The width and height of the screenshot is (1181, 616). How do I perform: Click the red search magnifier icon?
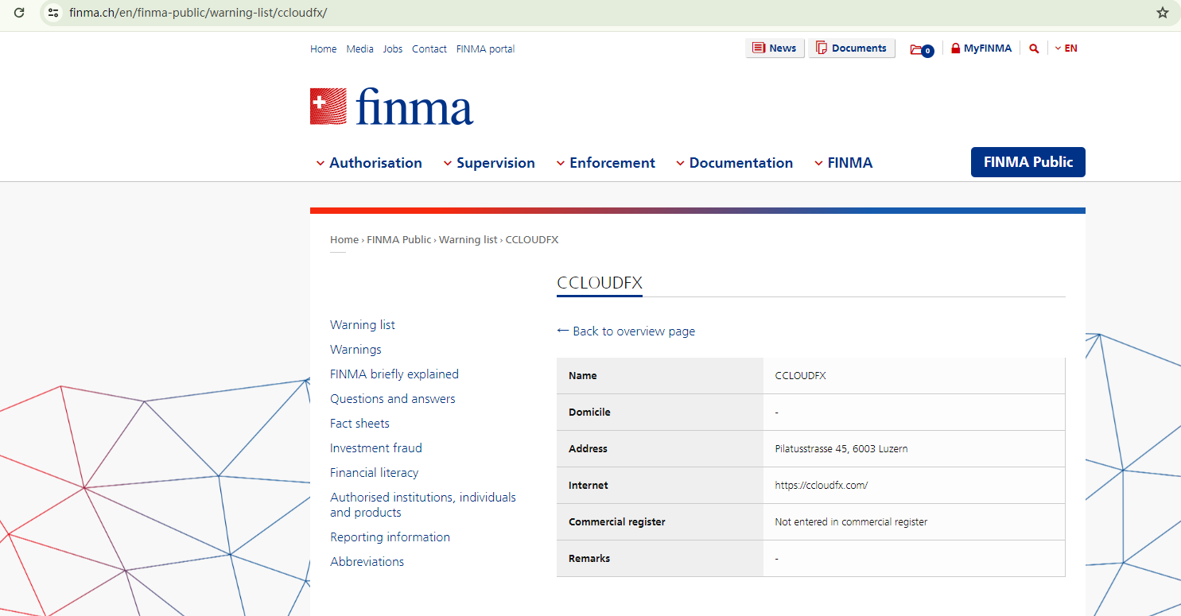click(x=1034, y=48)
